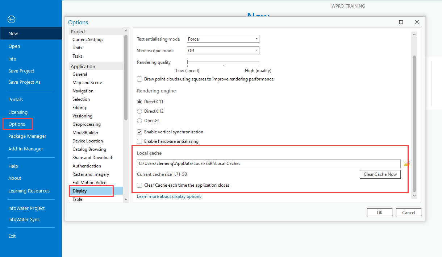Disable vertical synchronization
Viewport: 442px width, 257px height.
coord(139,132)
